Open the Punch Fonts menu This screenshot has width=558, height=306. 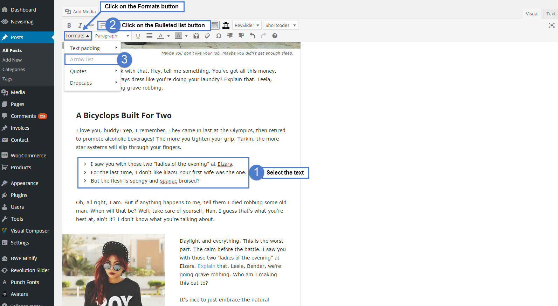tap(27, 282)
